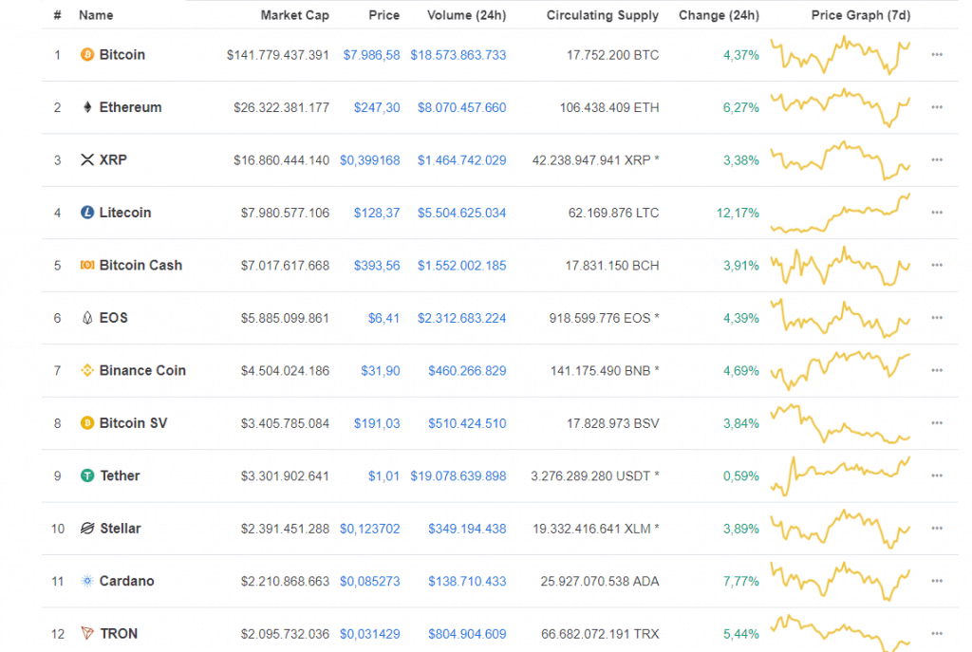The image size is (972, 652).
Task: Open the more options menu for Cardano row
Action: pos(937,582)
